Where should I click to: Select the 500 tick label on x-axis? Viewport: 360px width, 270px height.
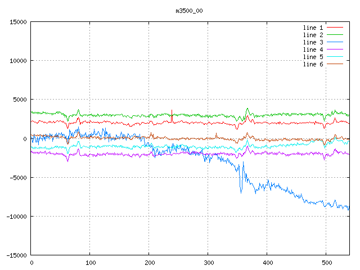point(326,263)
